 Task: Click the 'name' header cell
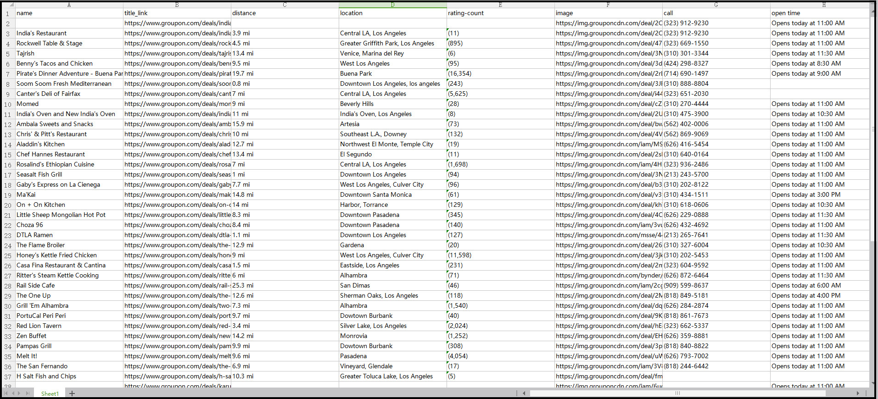pos(69,13)
